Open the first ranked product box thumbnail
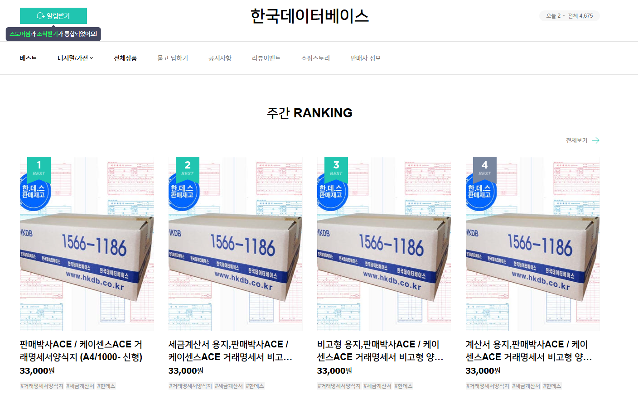The image size is (638, 414). point(87,244)
